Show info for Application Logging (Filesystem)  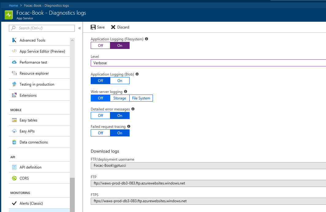coord(146,39)
